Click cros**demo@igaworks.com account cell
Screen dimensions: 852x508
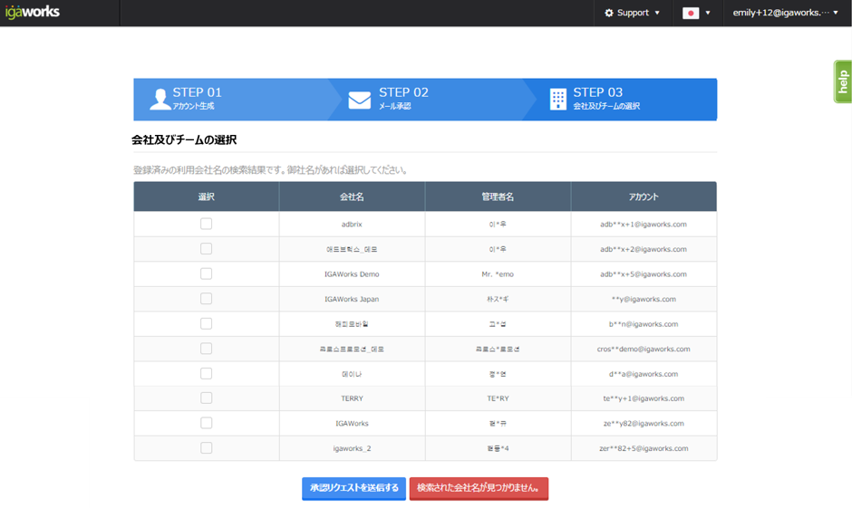644,349
